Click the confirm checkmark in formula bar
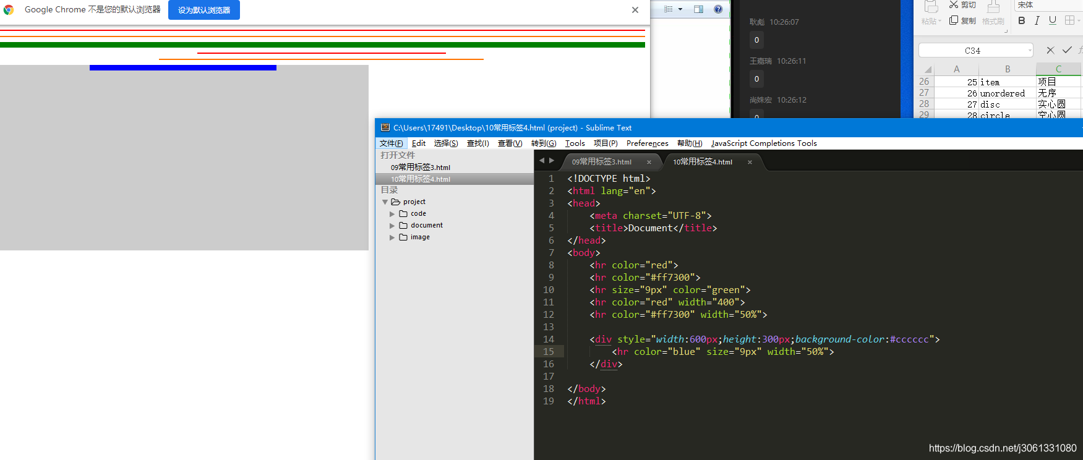Screen dimensions: 1083x460 tap(1067, 50)
